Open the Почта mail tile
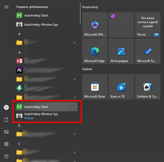This screenshot has height=162, width=164. (147, 25)
